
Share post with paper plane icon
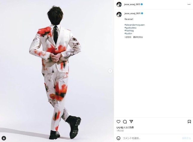point(131,121)
